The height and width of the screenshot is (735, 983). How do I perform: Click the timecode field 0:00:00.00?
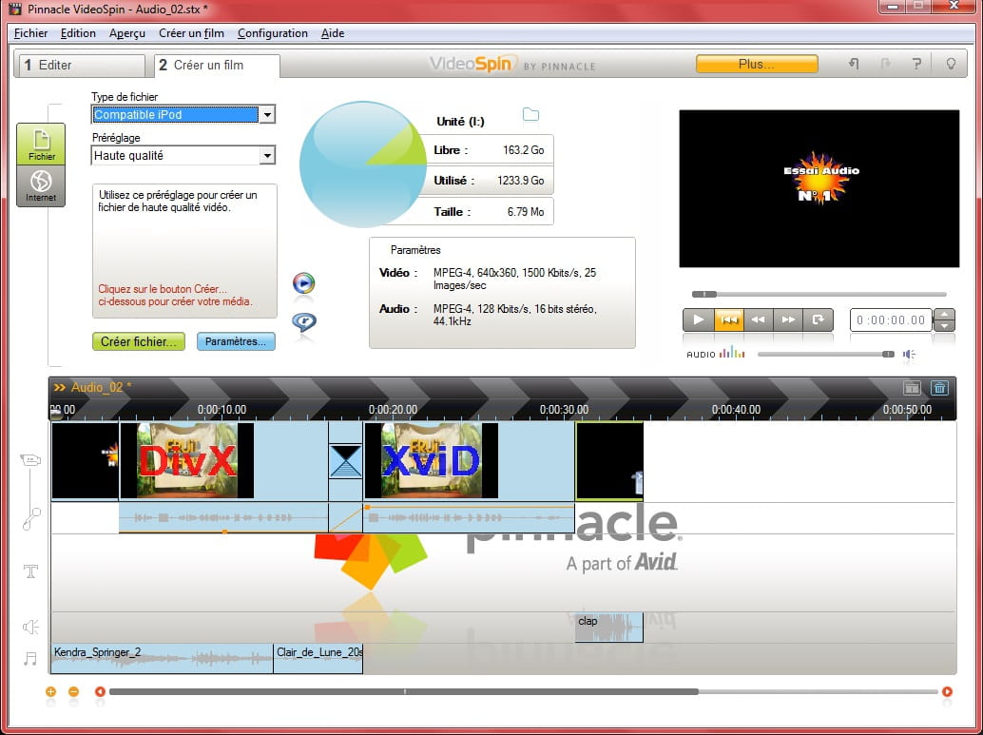click(891, 319)
